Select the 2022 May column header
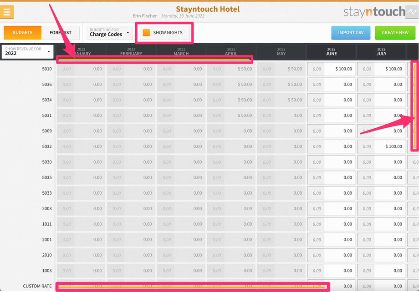Viewport: 419px width, 292px height. coord(281,51)
